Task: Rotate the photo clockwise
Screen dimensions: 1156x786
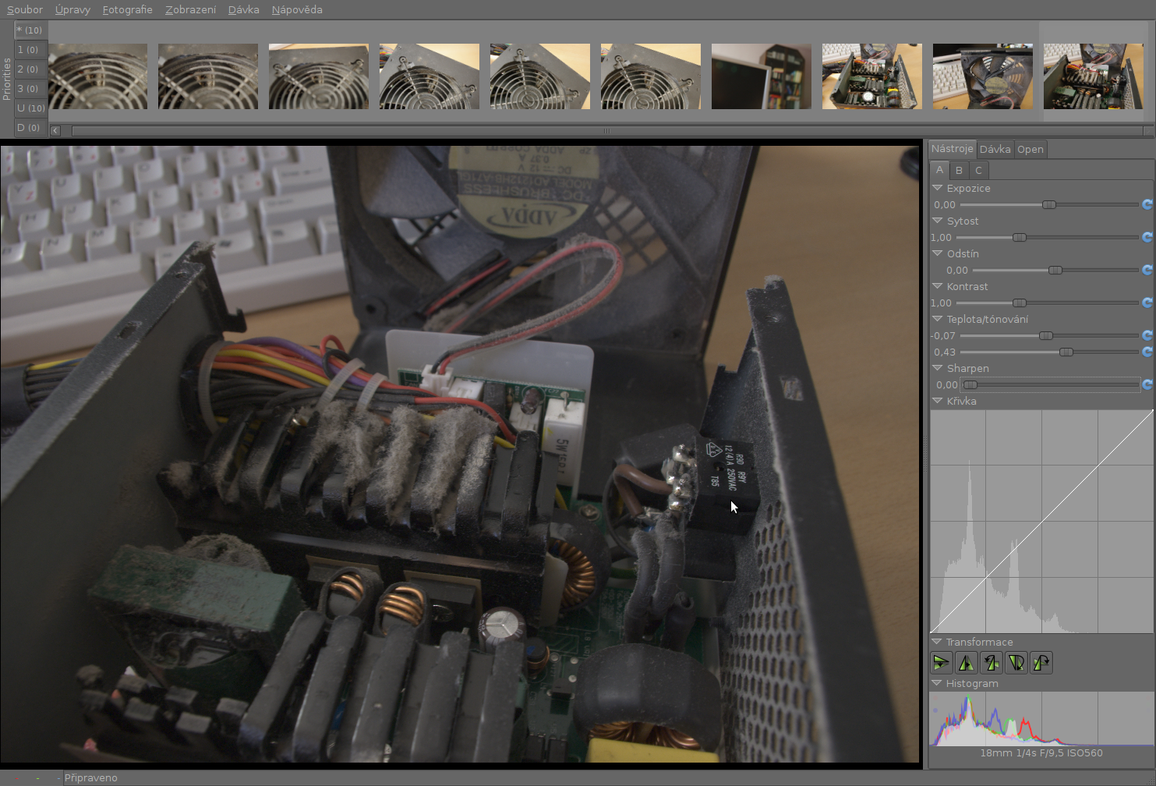Action: 1041,663
